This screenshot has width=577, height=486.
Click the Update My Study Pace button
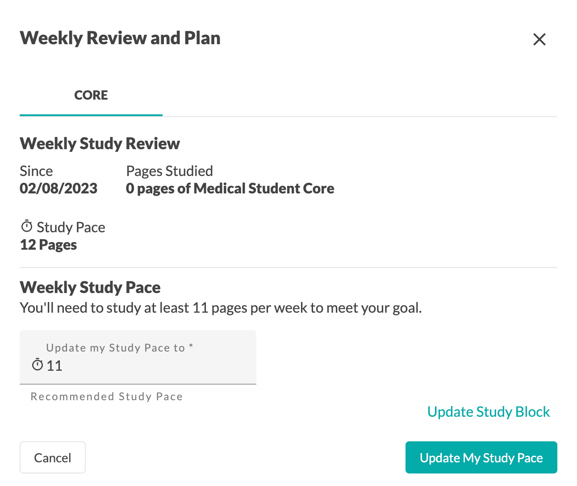481,457
